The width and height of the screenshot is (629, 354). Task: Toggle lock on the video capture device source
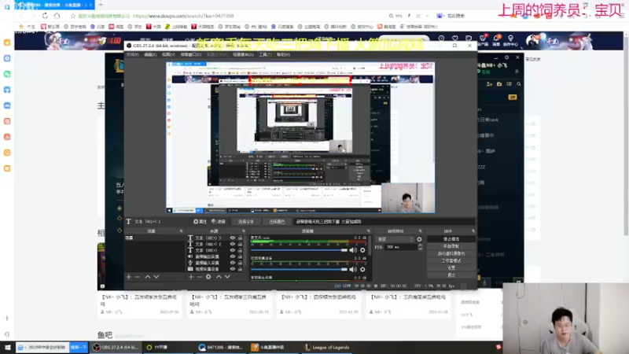(x=240, y=269)
